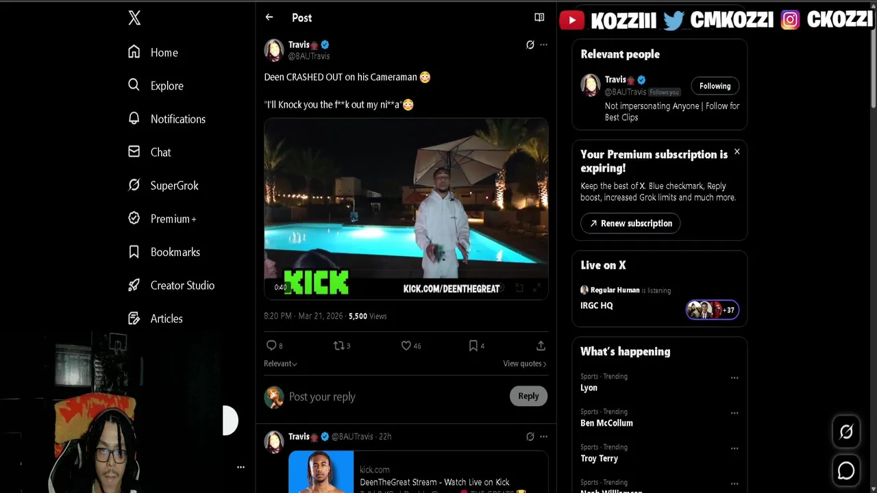Open the View quotes link
The image size is (877, 493).
click(524, 364)
